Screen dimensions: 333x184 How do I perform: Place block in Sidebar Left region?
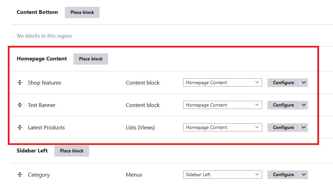[72, 151]
